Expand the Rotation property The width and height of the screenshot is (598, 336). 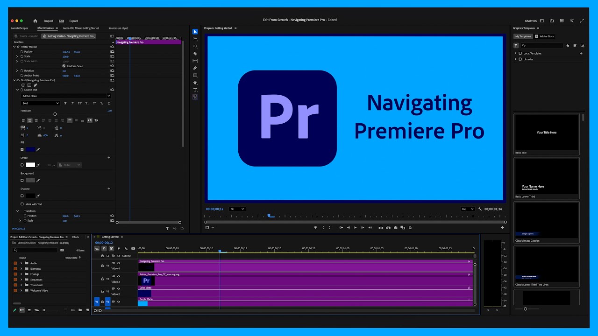tap(17, 71)
